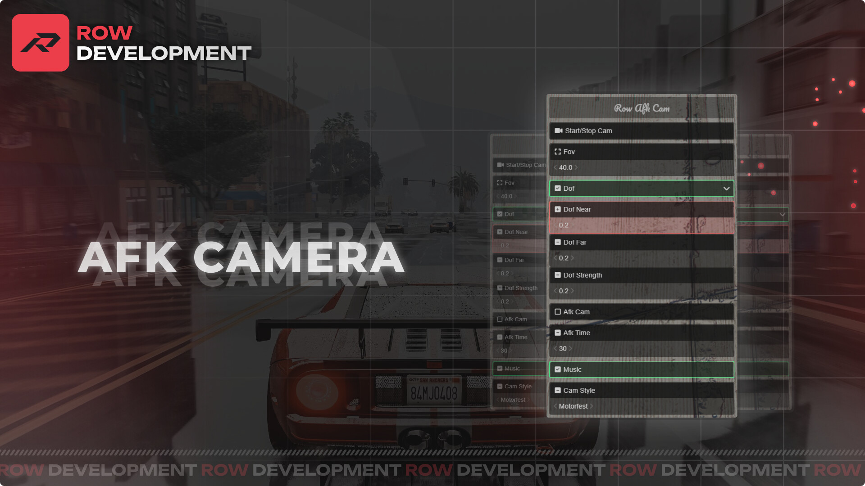
Task: Click the left arrow to decrease Afk Time 30
Action: [x=555, y=348]
